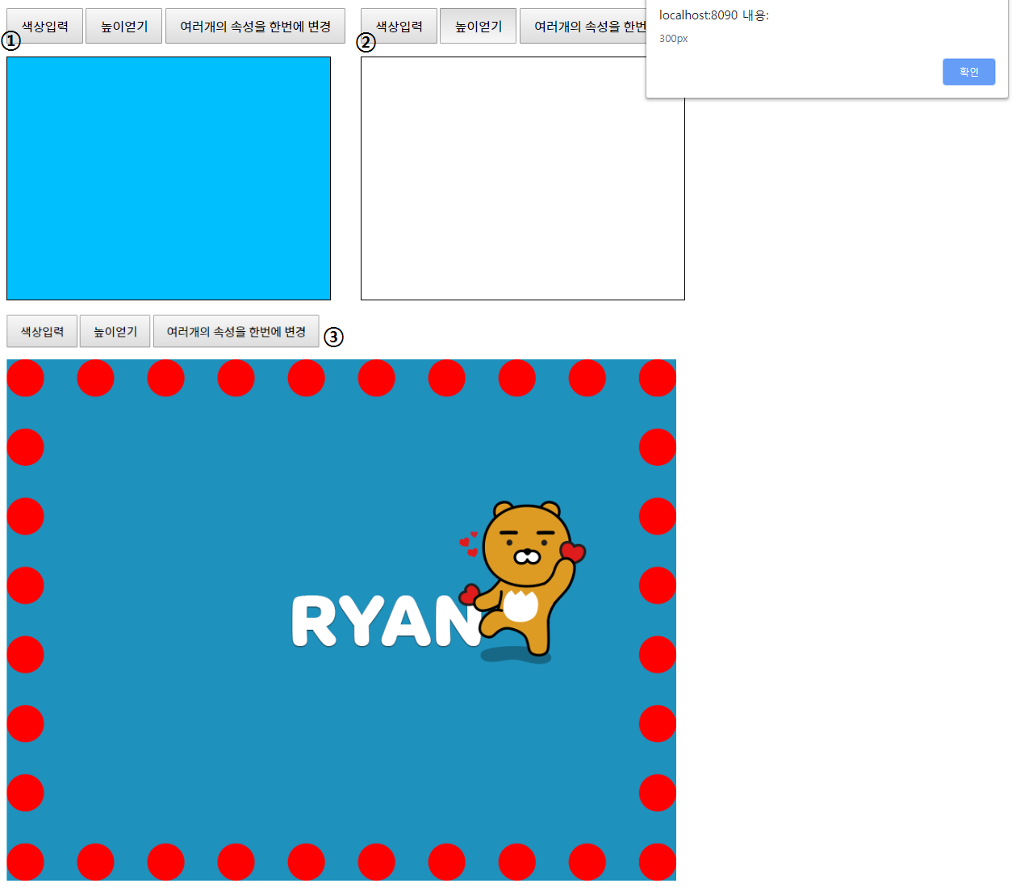The height and width of the screenshot is (893, 1020).
Task: Click 여러개의 속성을 한번에 변경 in section 3
Action: click(x=236, y=331)
